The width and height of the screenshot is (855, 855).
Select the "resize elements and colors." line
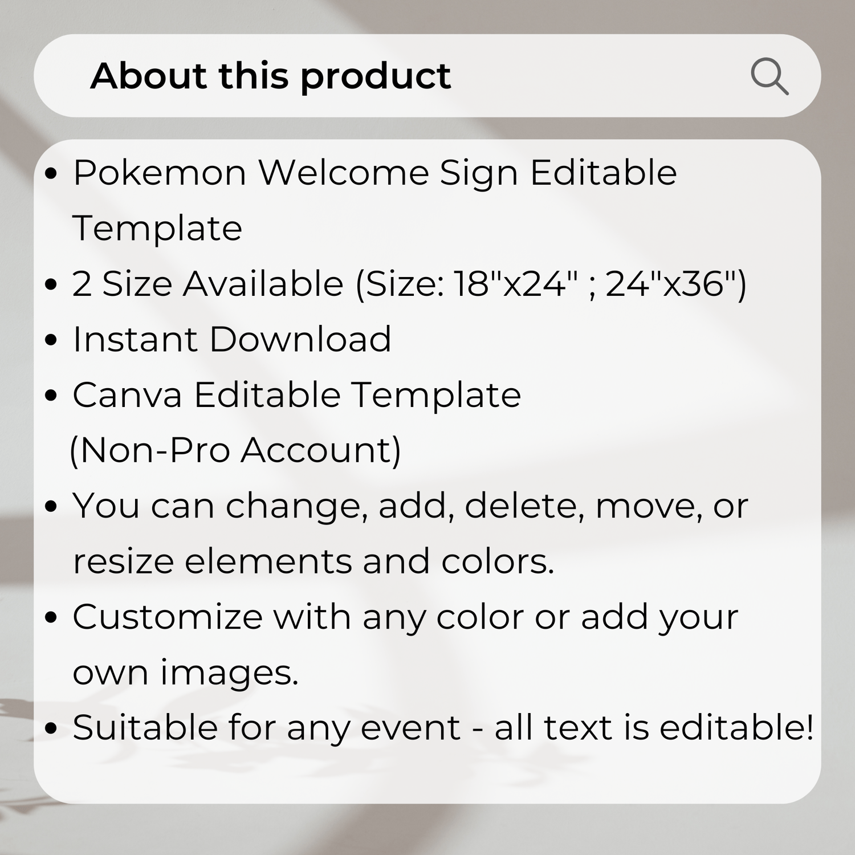(313, 561)
